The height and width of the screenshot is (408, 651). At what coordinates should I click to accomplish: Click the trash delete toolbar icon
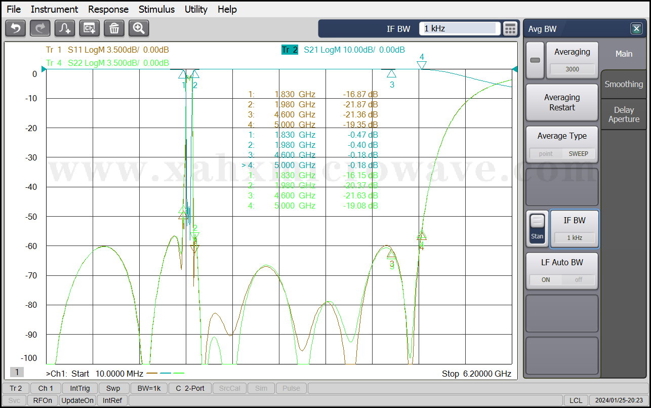pos(114,28)
